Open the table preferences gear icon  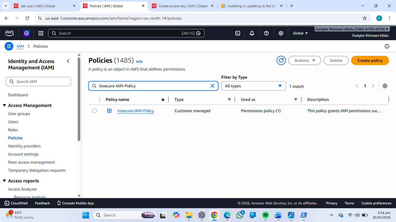click(x=385, y=86)
